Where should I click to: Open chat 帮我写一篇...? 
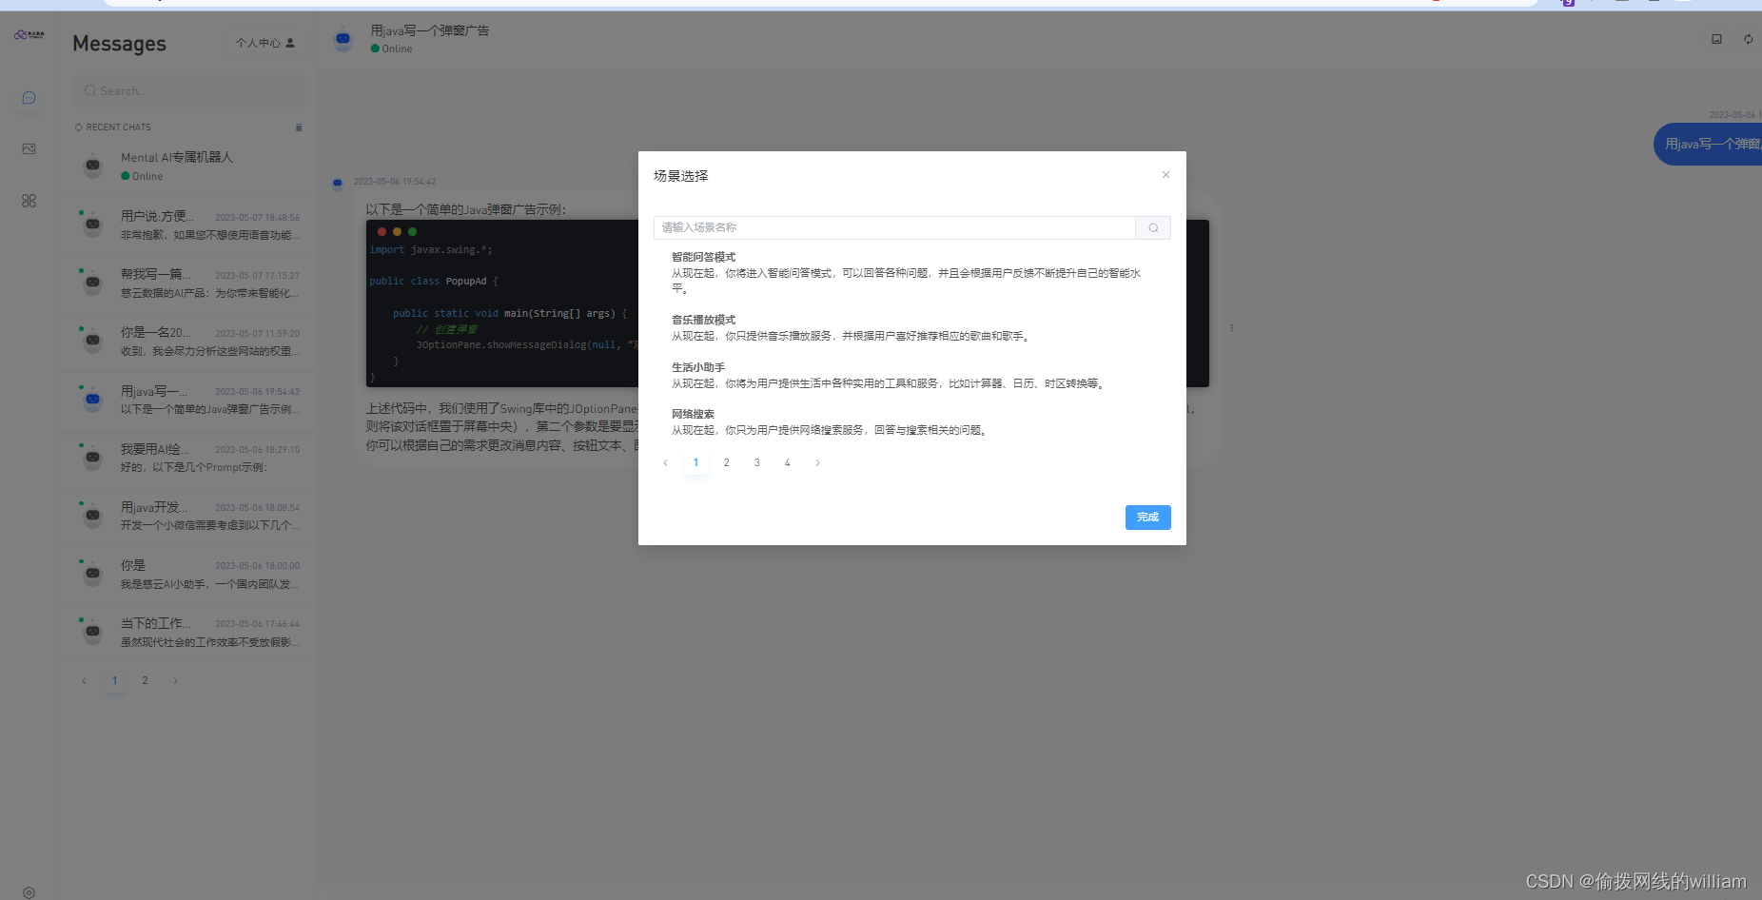(189, 283)
